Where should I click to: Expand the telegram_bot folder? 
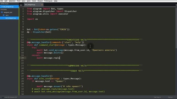click(x=8, y=12)
